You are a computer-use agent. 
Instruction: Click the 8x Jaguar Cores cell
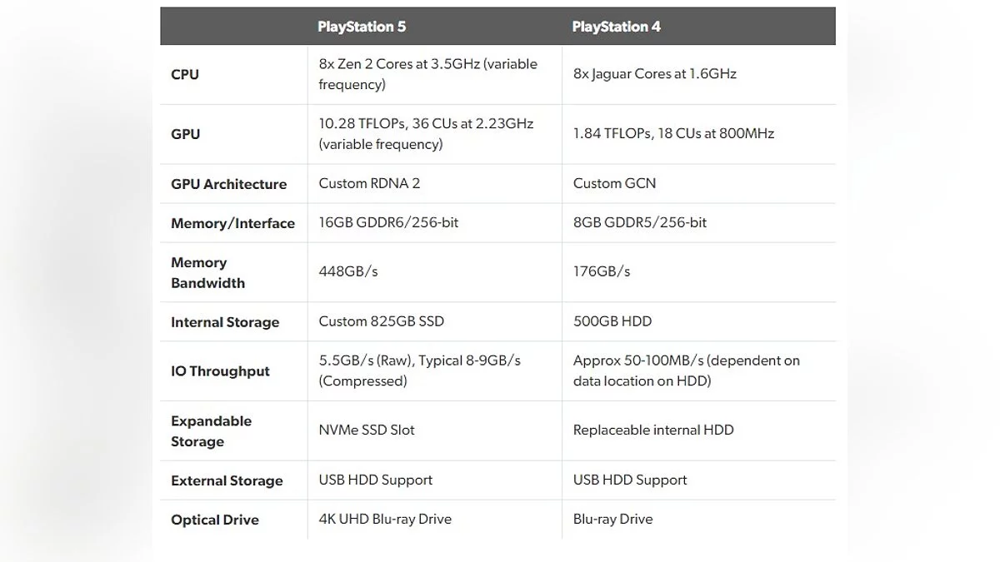[654, 73]
